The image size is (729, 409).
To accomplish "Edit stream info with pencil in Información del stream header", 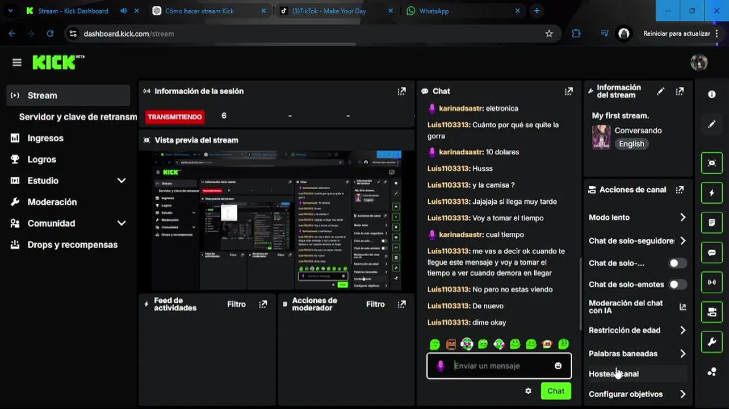I will tap(660, 91).
